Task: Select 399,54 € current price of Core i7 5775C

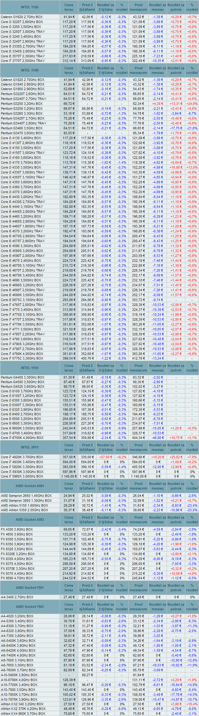Action: click(x=69, y=358)
